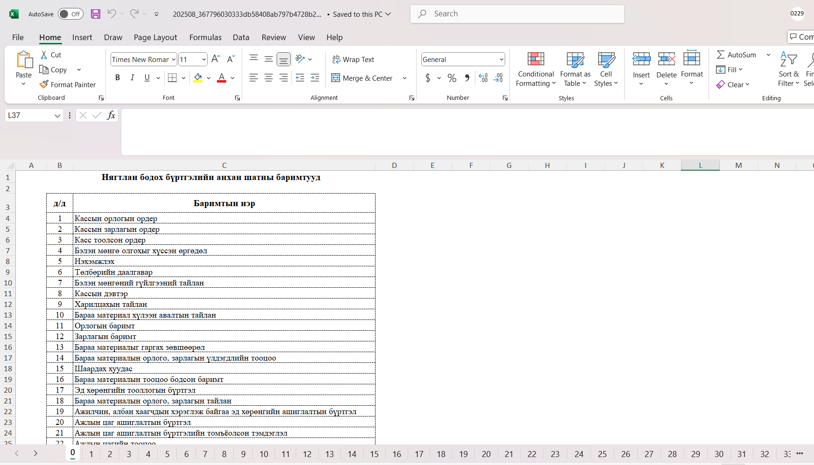Image resolution: width=814 pixels, height=465 pixels.
Task: Click the Paste clipboard icon
Action: [x=24, y=60]
